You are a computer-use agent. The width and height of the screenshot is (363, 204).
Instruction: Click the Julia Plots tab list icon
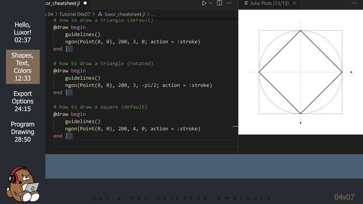246,3
